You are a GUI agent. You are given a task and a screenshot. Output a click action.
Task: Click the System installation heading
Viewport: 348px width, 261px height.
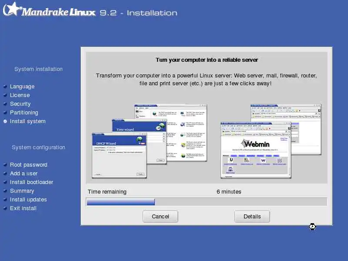pyautogui.click(x=38, y=69)
